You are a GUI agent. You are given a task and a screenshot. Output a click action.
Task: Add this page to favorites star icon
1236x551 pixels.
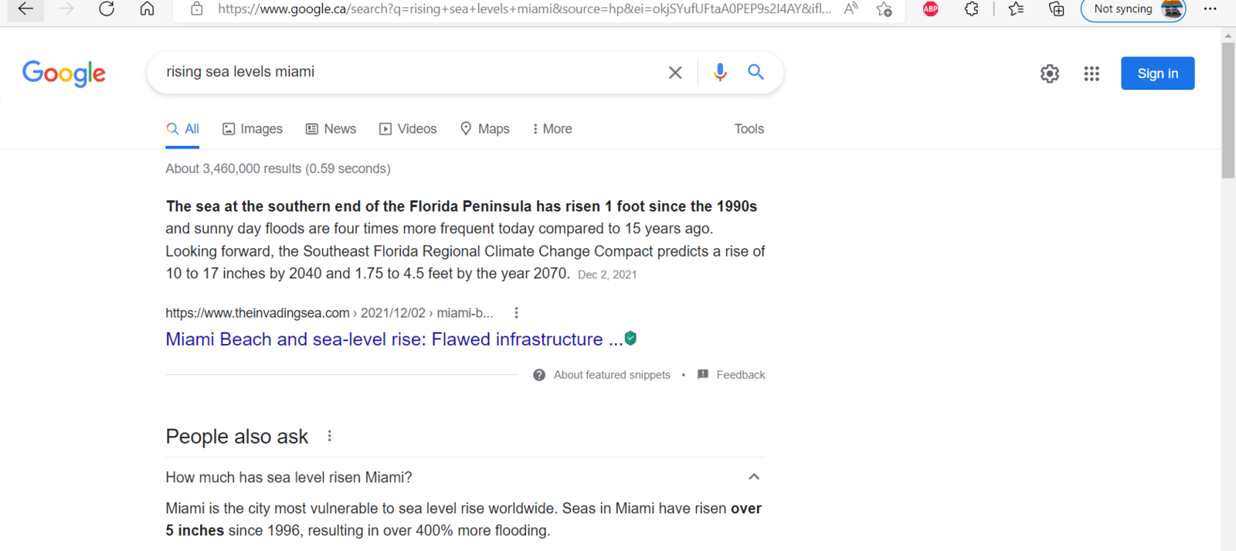coord(885,9)
